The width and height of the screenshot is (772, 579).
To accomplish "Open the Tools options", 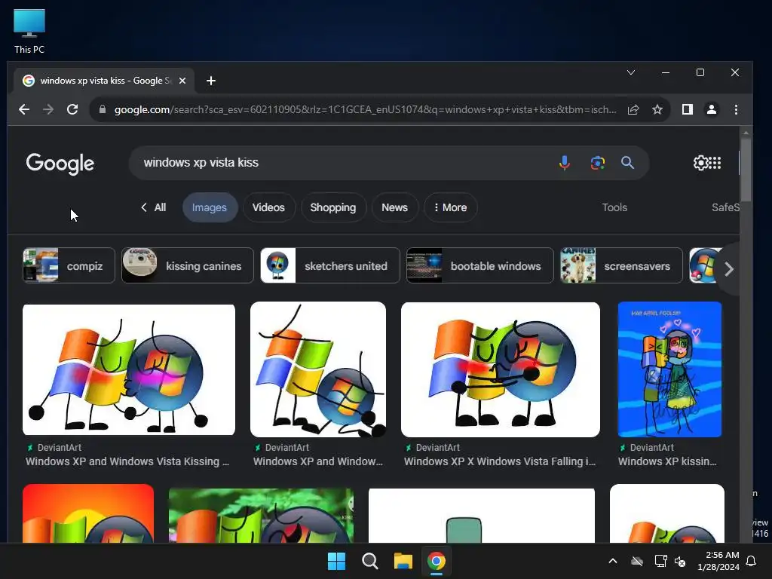I will (614, 207).
